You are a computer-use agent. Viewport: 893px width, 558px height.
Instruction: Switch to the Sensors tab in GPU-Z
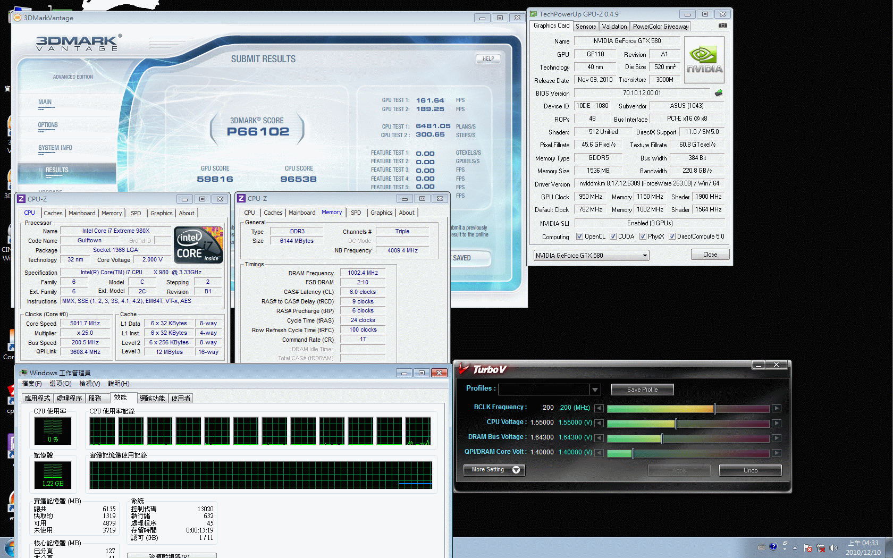(x=586, y=27)
